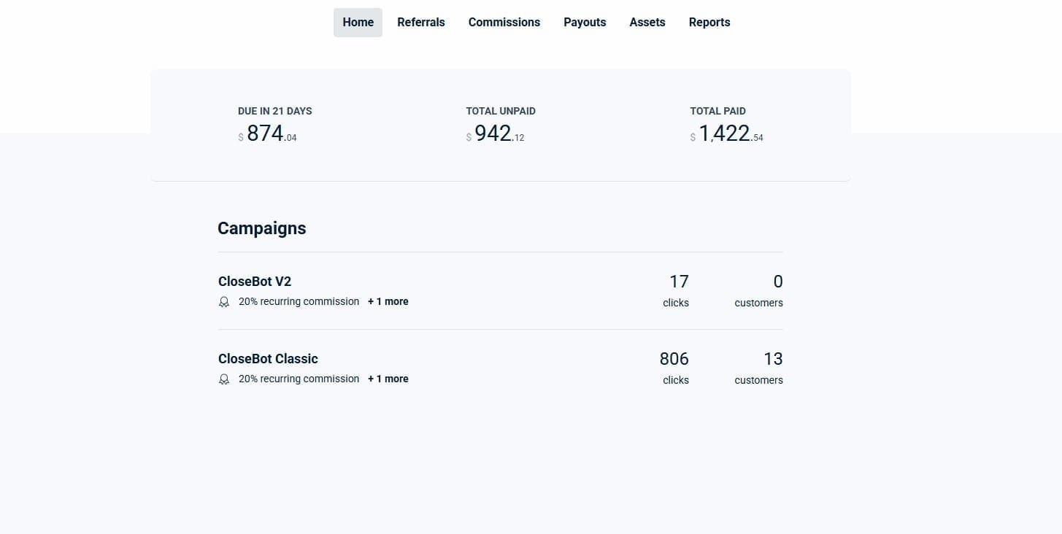Expand "+ 1 more" for CloseBot V2
Viewport: 1062px width, 534px height.
click(388, 302)
